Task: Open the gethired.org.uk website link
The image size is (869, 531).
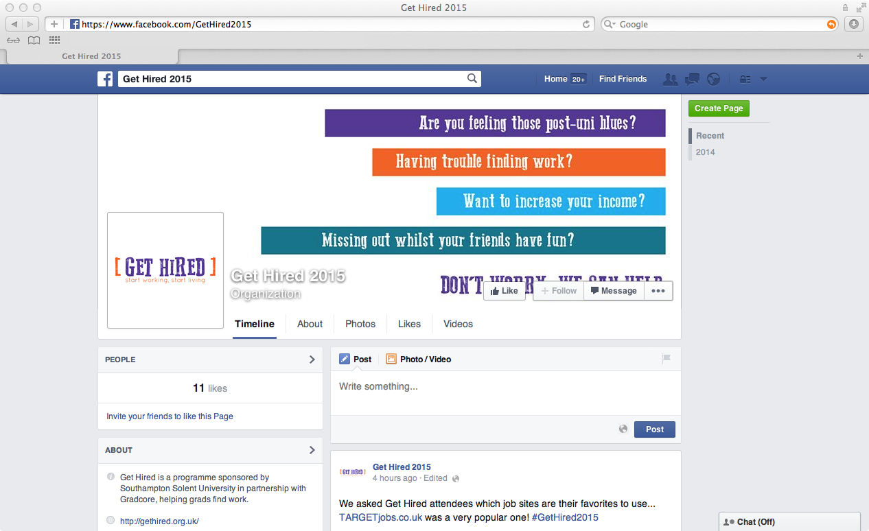Action: click(159, 521)
